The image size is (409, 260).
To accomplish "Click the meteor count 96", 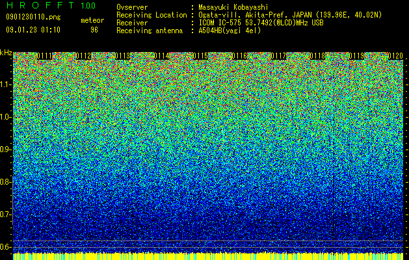I will click(x=94, y=30).
